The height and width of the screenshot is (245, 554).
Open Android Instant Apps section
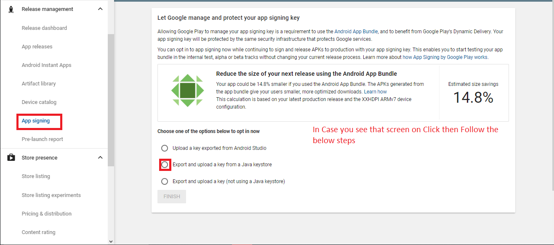pos(46,65)
